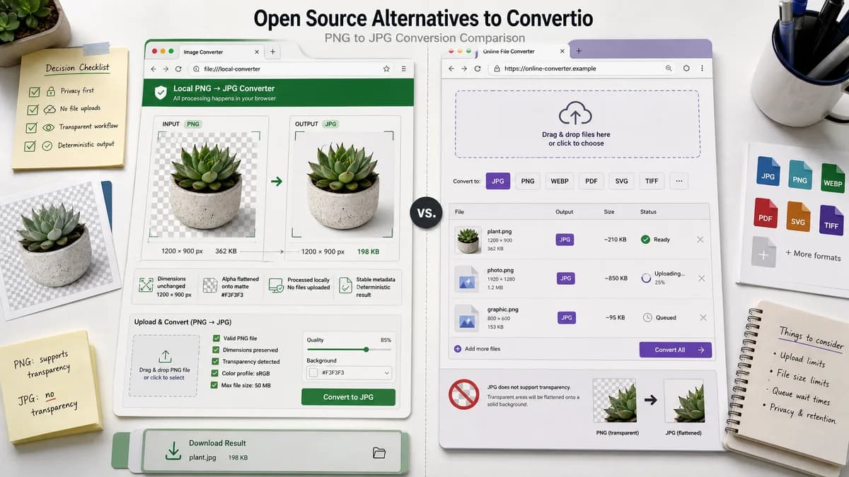849x477 pixels.
Task: Click Stable metadata document icon
Action: [345, 285]
